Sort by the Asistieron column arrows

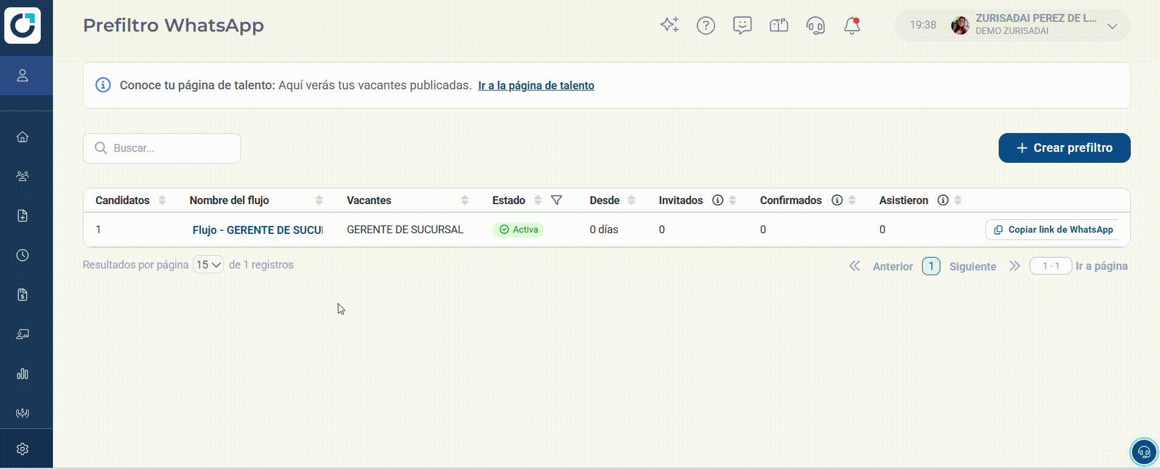pyautogui.click(x=958, y=200)
